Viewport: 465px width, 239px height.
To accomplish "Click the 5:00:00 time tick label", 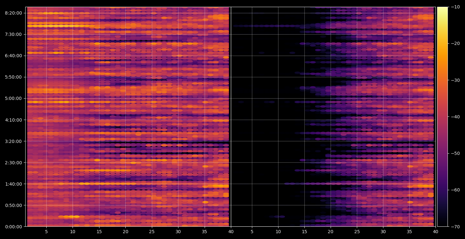I will pyautogui.click(x=14, y=98).
